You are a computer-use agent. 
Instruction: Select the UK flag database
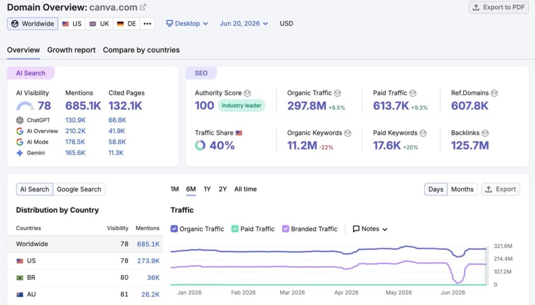tap(99, 24)
